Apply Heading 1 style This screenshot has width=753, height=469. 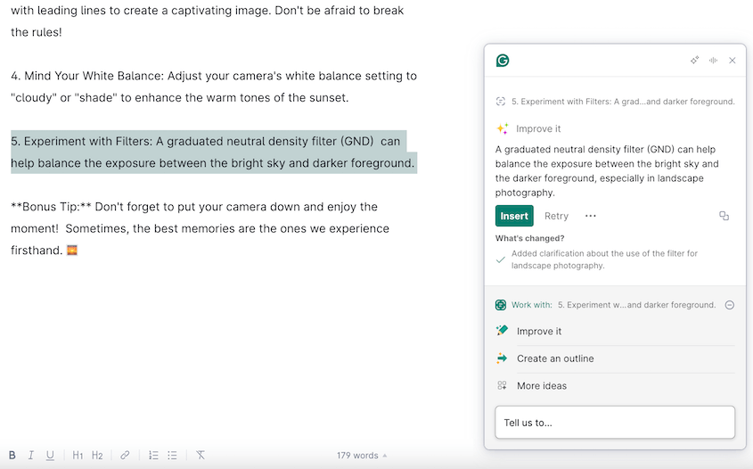pyautogui.click(x=78, y=455)
